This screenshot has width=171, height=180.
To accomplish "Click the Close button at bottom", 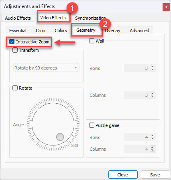I will click(x=123, y=175).
